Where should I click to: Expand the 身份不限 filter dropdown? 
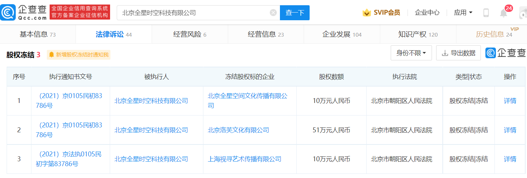pos(411,53)
